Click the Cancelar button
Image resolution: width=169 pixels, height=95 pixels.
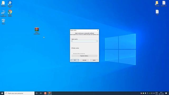[x=84, y=60]
